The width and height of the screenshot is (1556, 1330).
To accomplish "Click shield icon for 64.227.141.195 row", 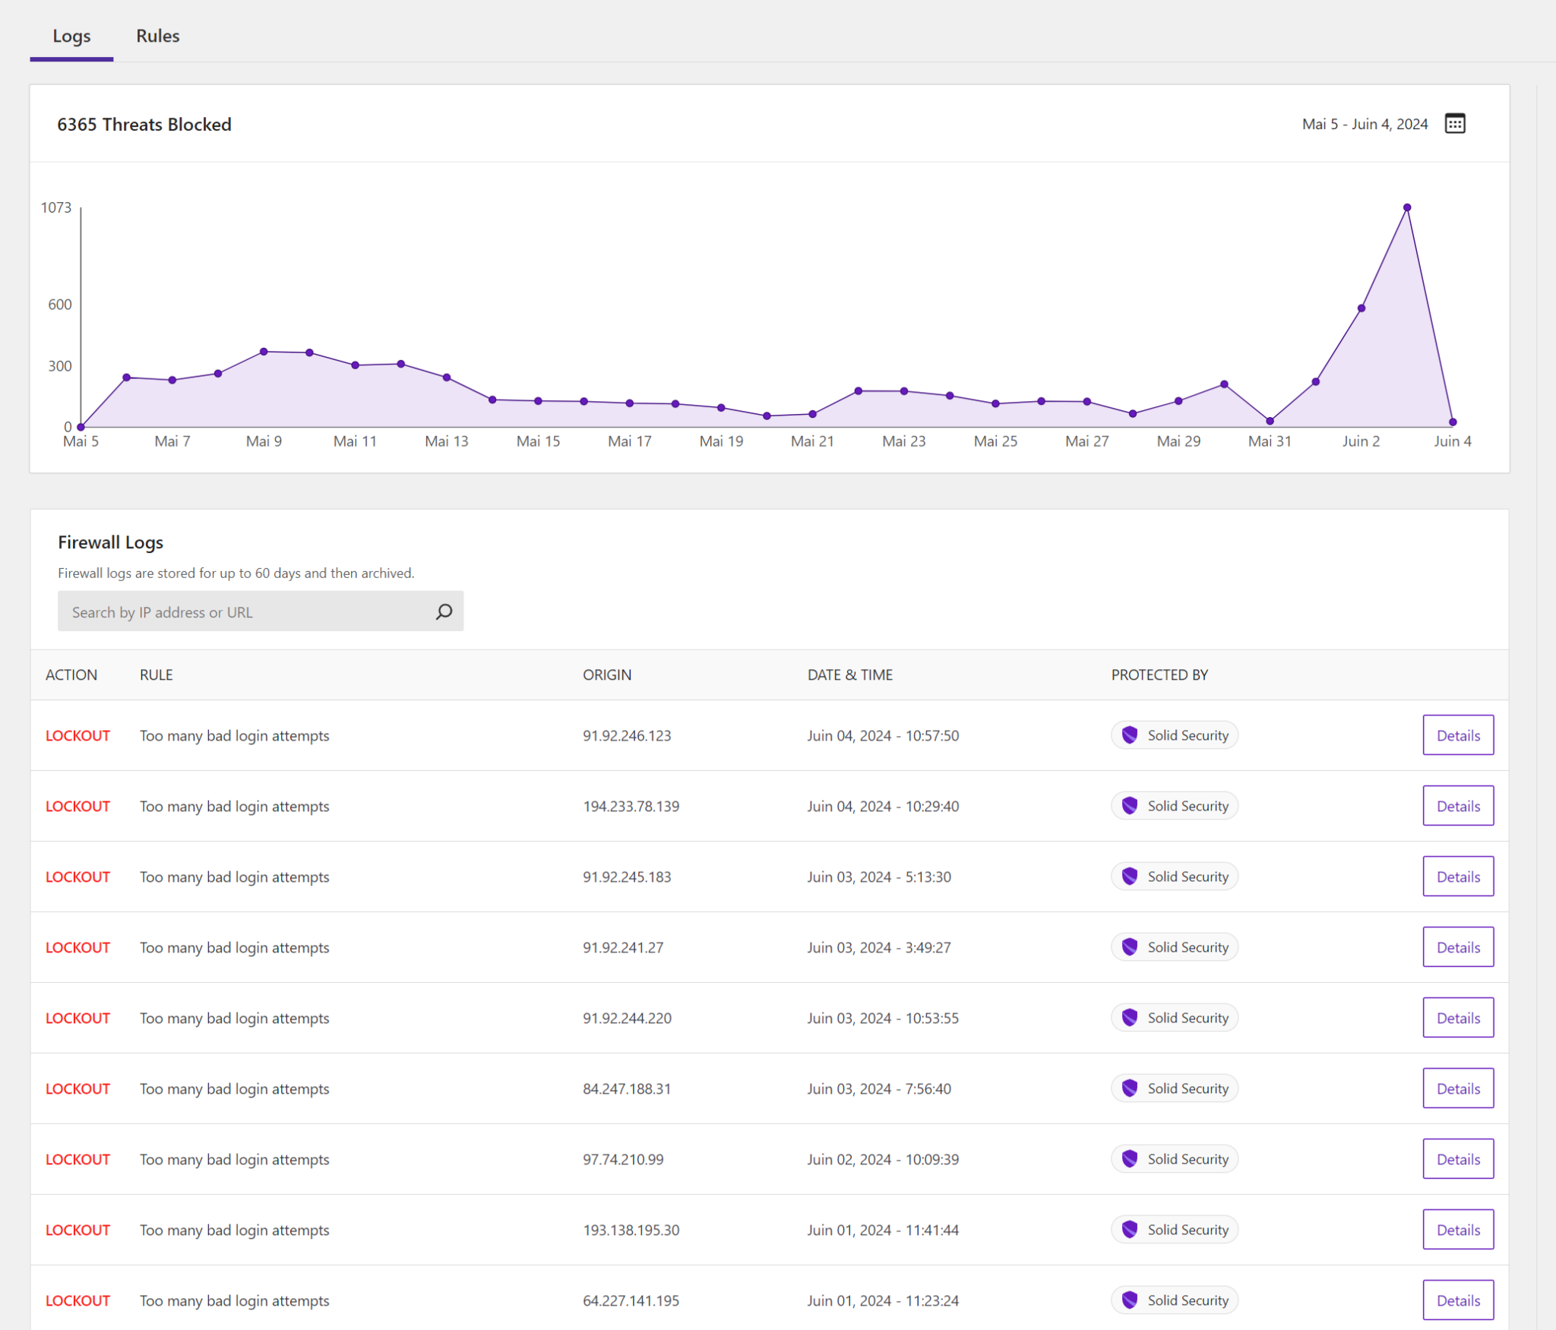I will coord(1130,1300).
